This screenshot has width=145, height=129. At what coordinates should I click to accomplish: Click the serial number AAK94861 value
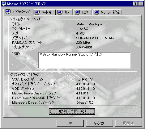(x=84, y=47)
